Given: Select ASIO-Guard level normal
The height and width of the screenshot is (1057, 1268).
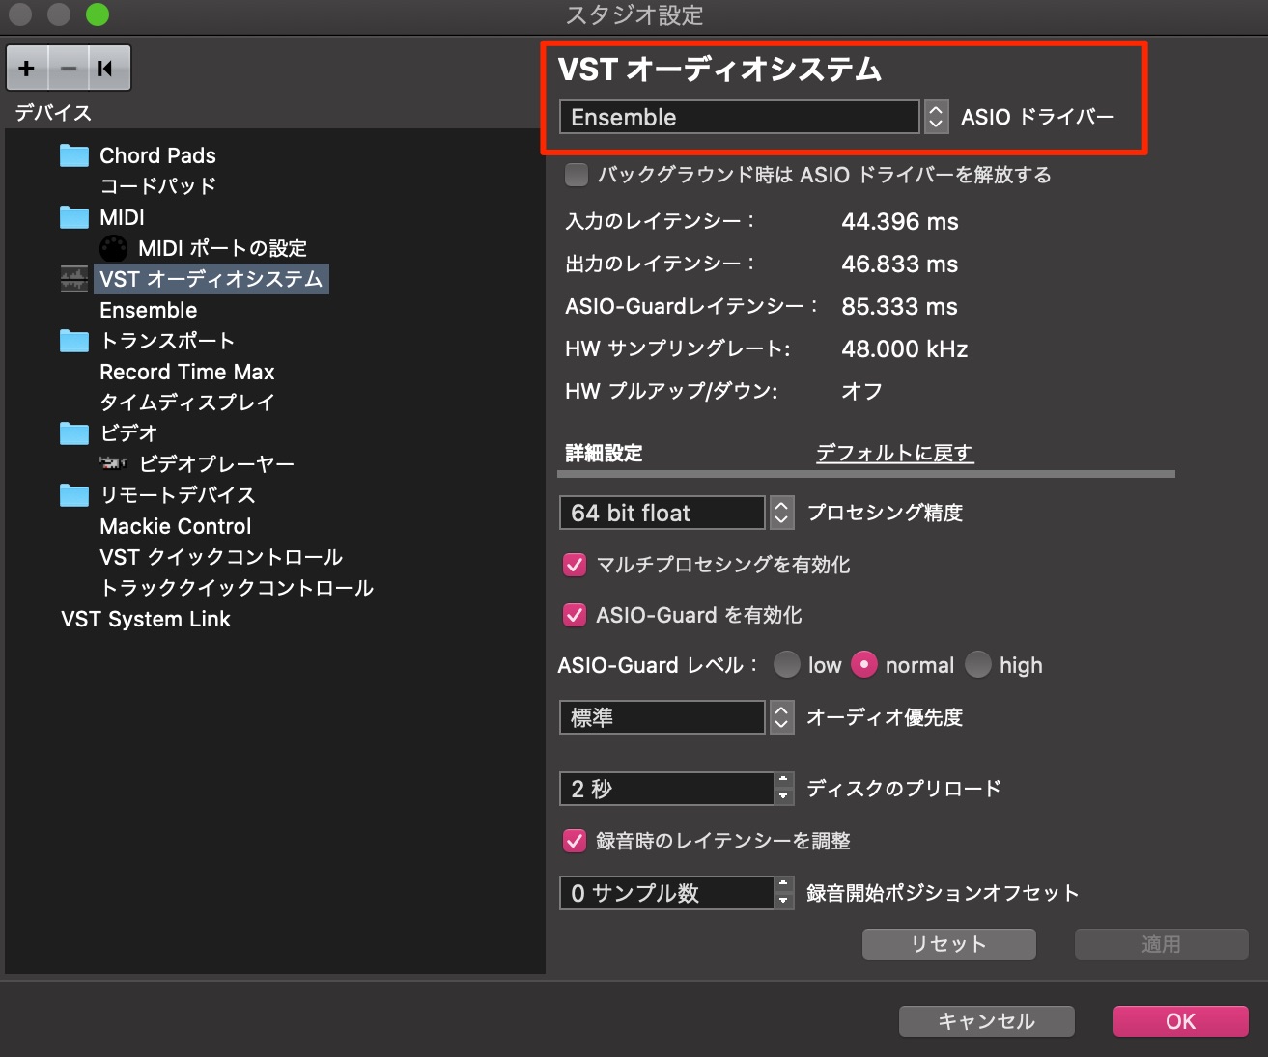Looking at the screenshot, I should [864, 665].
